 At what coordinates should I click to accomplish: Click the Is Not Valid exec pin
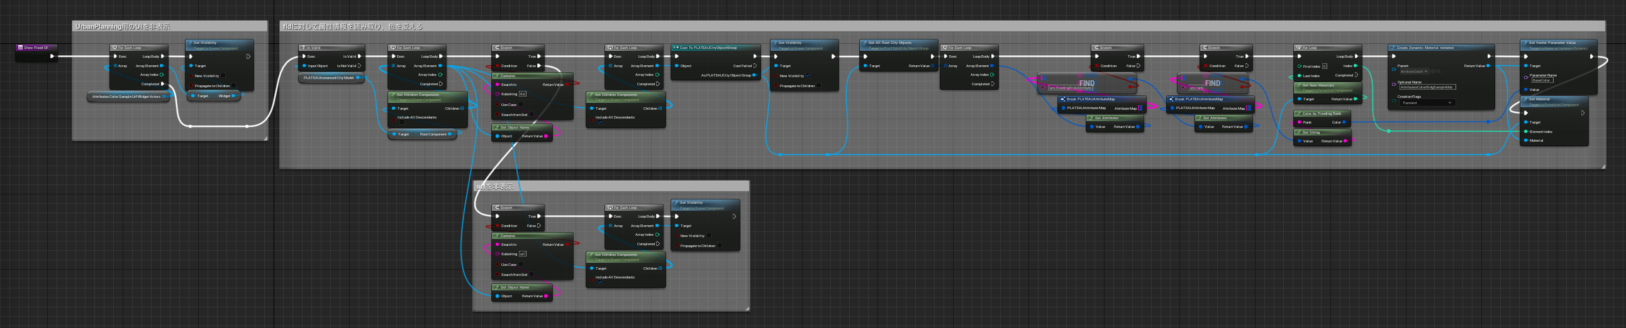(x=360, y=65)
